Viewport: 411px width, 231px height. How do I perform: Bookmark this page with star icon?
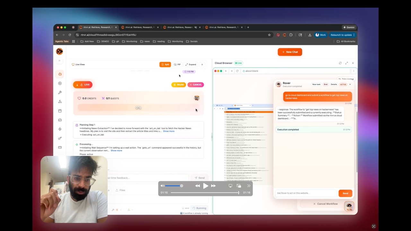click(x=269, y=35)
